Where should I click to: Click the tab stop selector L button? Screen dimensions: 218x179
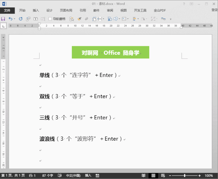[x=3, y=26]
